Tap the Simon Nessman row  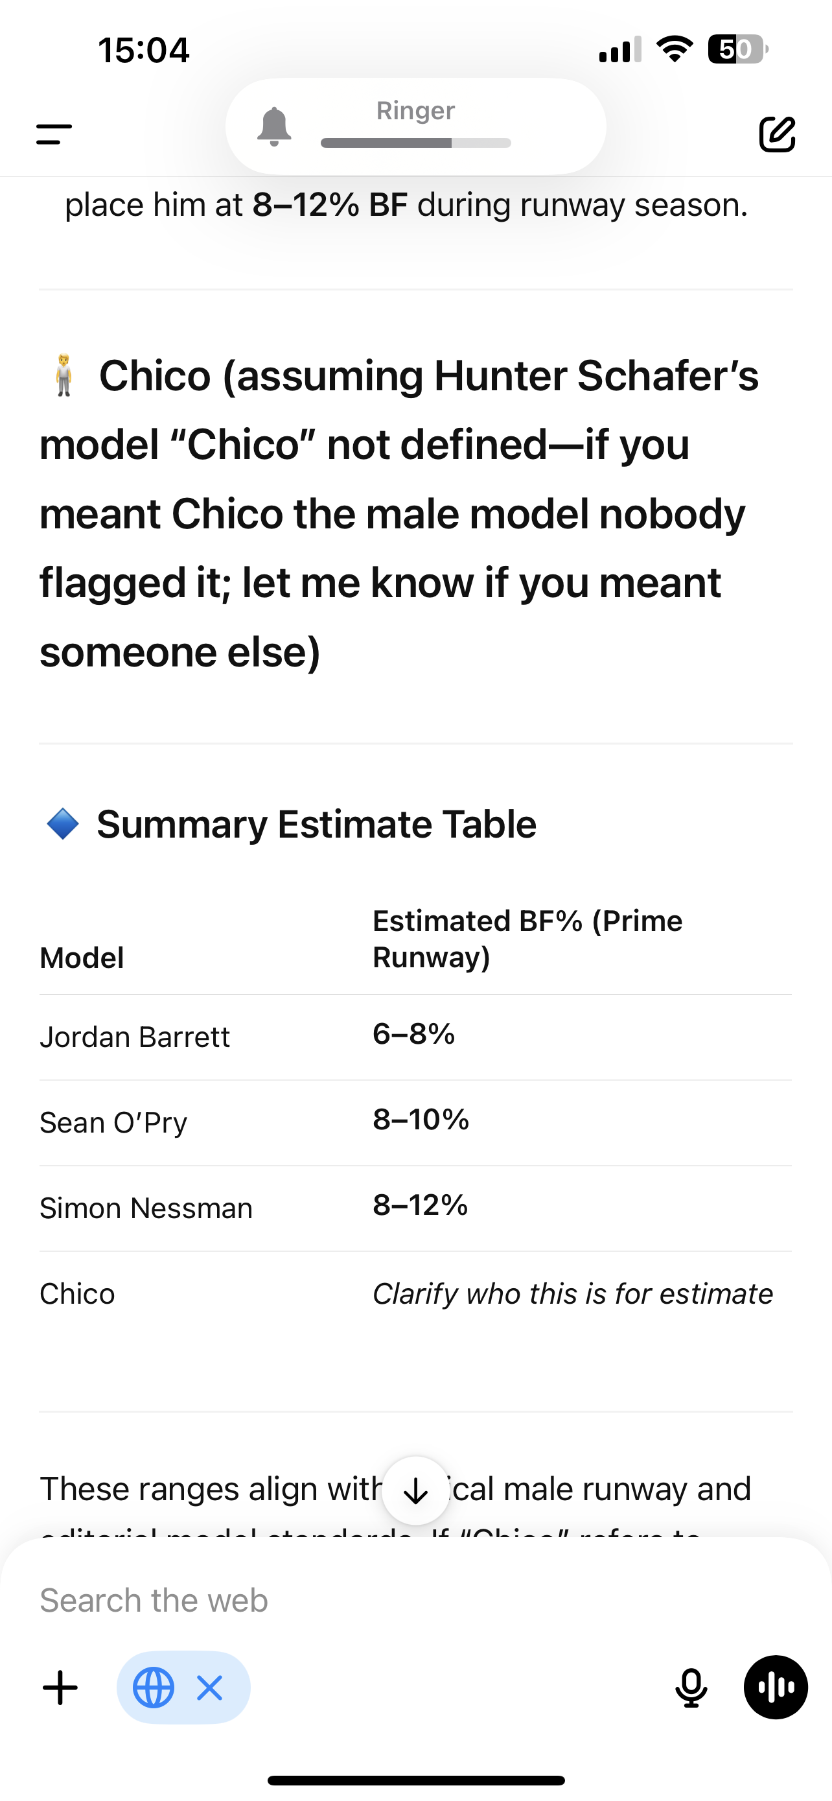click(x=415, y=1208)
